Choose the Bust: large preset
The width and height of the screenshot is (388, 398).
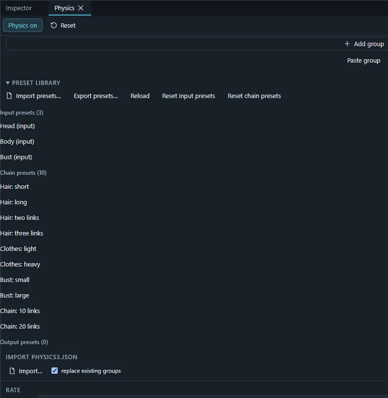pos(15,295)
